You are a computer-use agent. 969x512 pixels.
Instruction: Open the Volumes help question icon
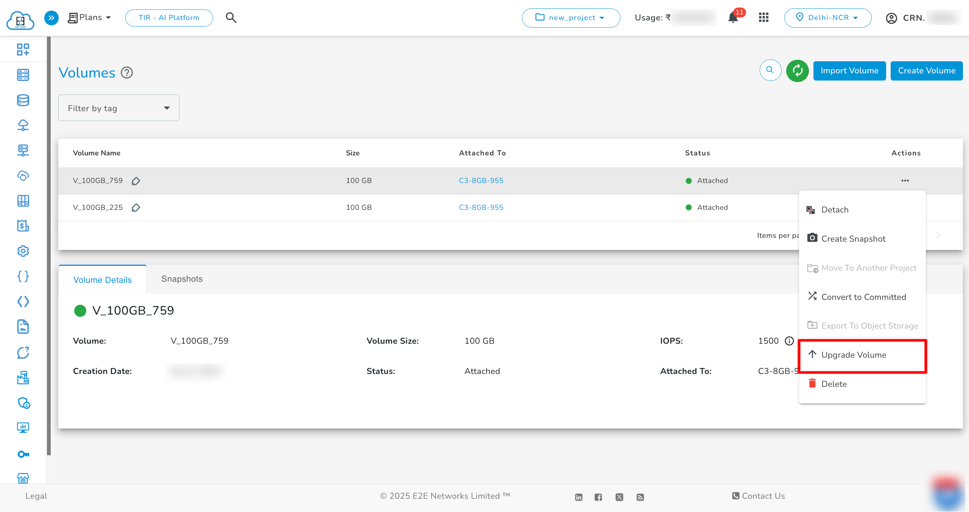coord(127,73)
